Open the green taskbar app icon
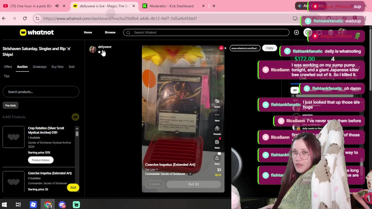 [x=76, y=205]
